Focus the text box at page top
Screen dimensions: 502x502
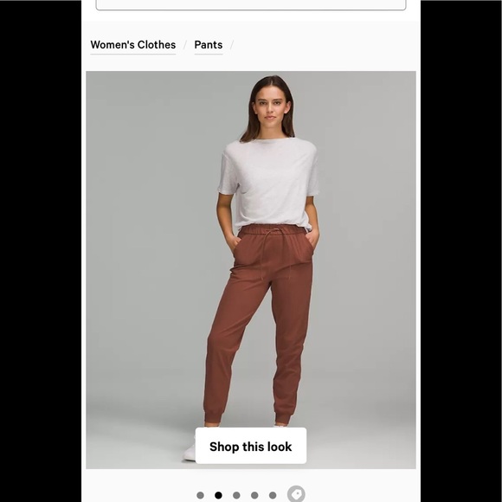[x=251, y=5]
